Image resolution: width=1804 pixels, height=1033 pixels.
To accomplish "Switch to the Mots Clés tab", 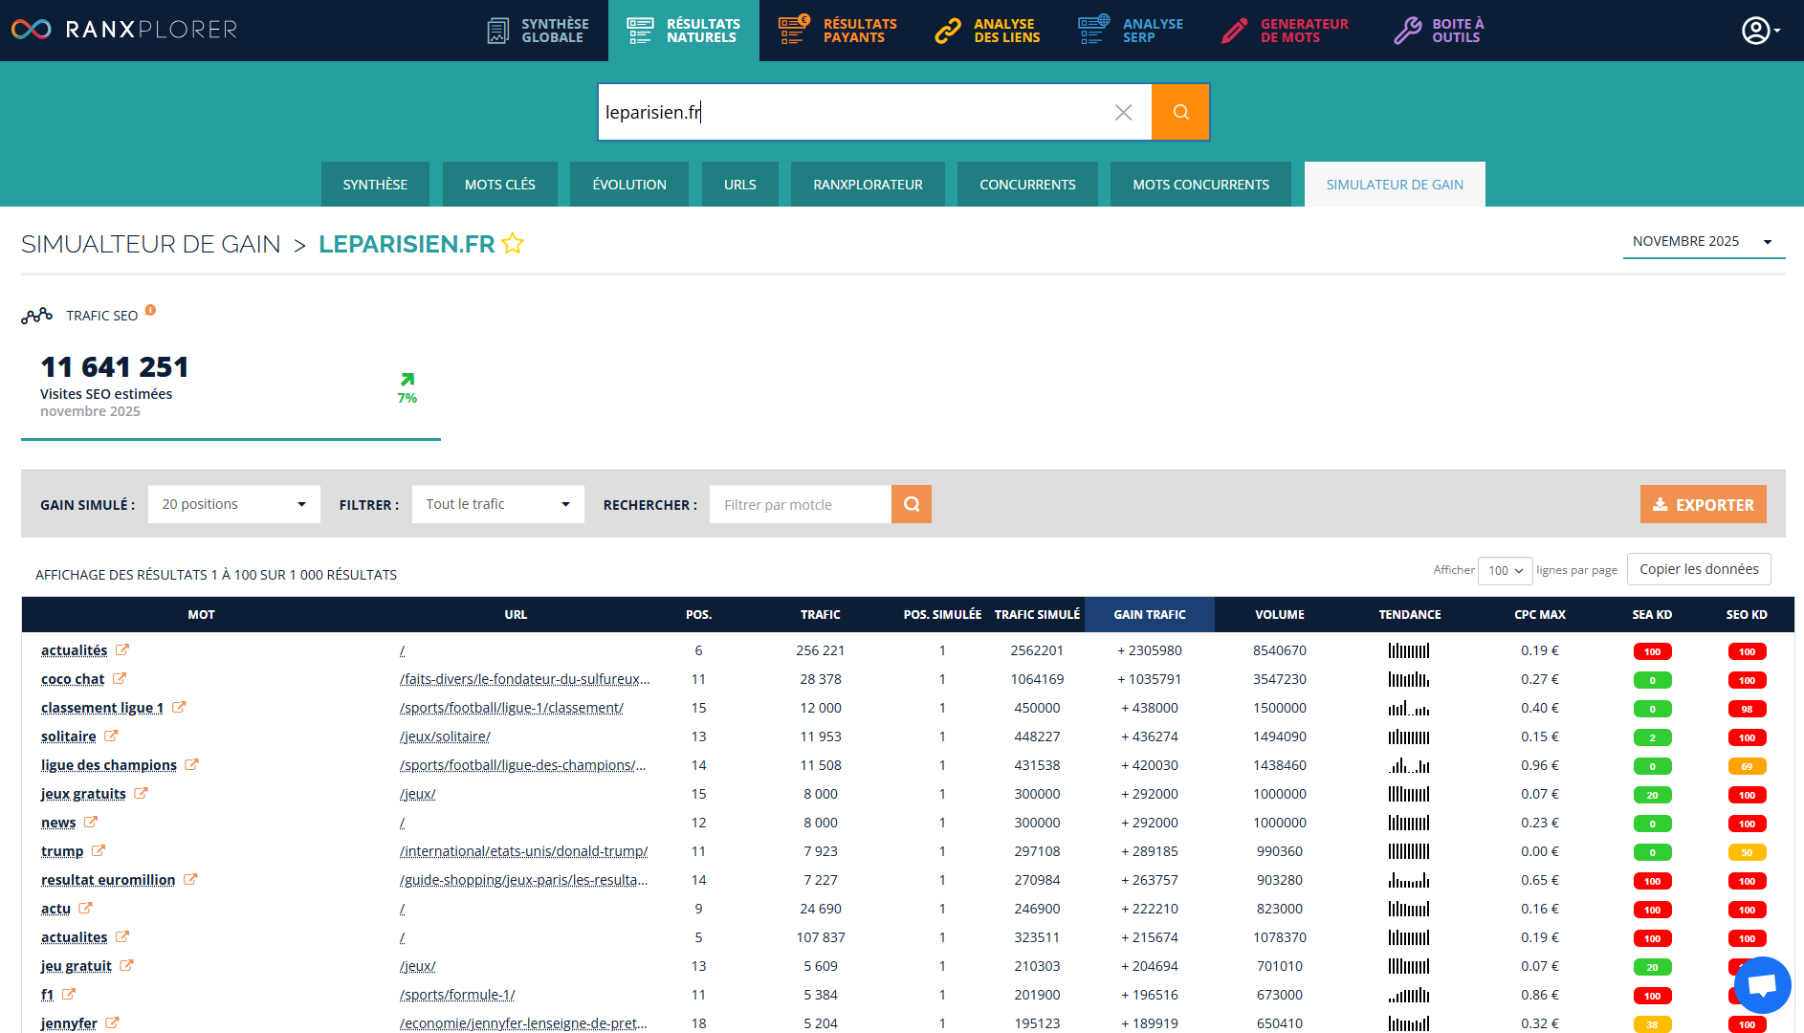I will pyautogui.click(x=499, y=185).
